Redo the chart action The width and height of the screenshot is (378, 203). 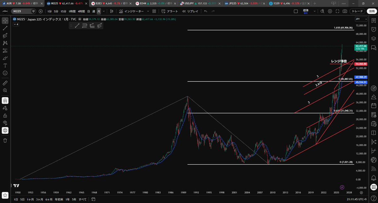(213, 11)
